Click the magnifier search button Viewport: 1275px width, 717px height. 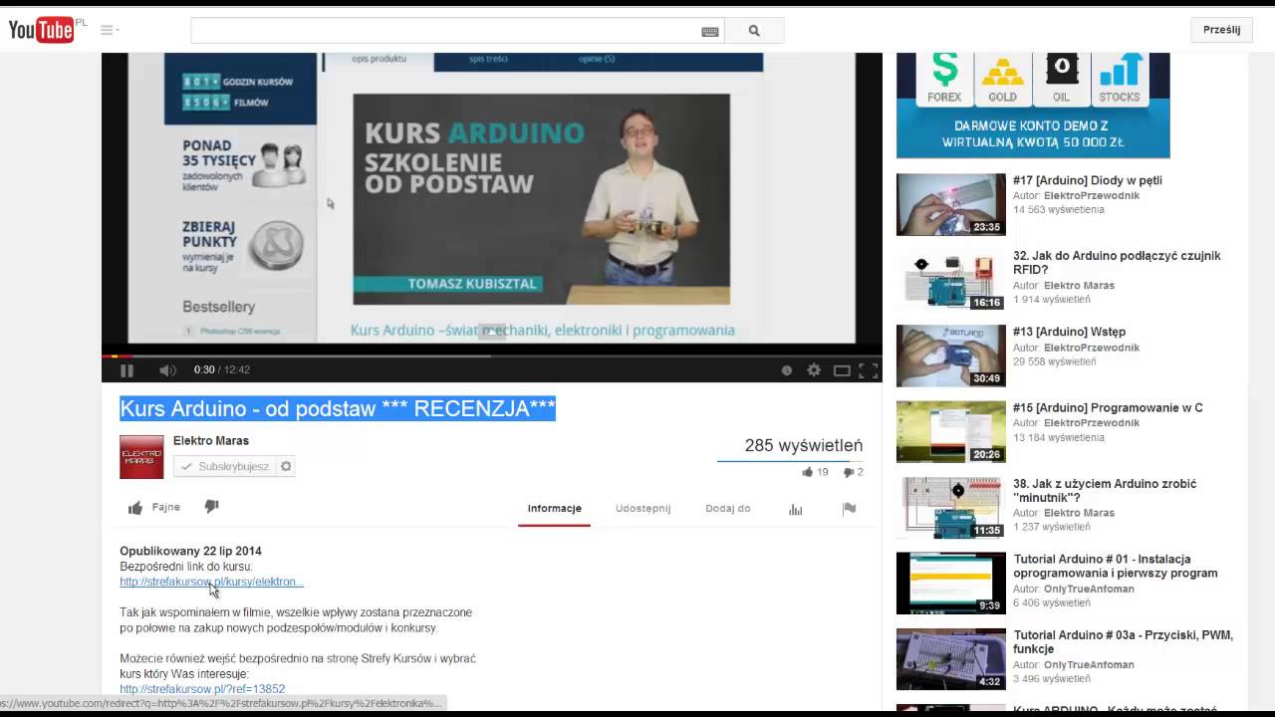click(x=754, y=30)
